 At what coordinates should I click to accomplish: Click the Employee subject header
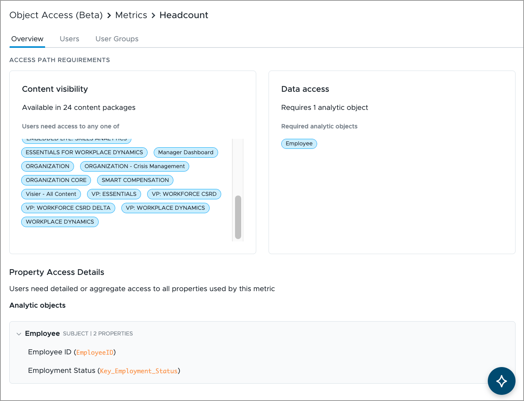click(42, 334)
